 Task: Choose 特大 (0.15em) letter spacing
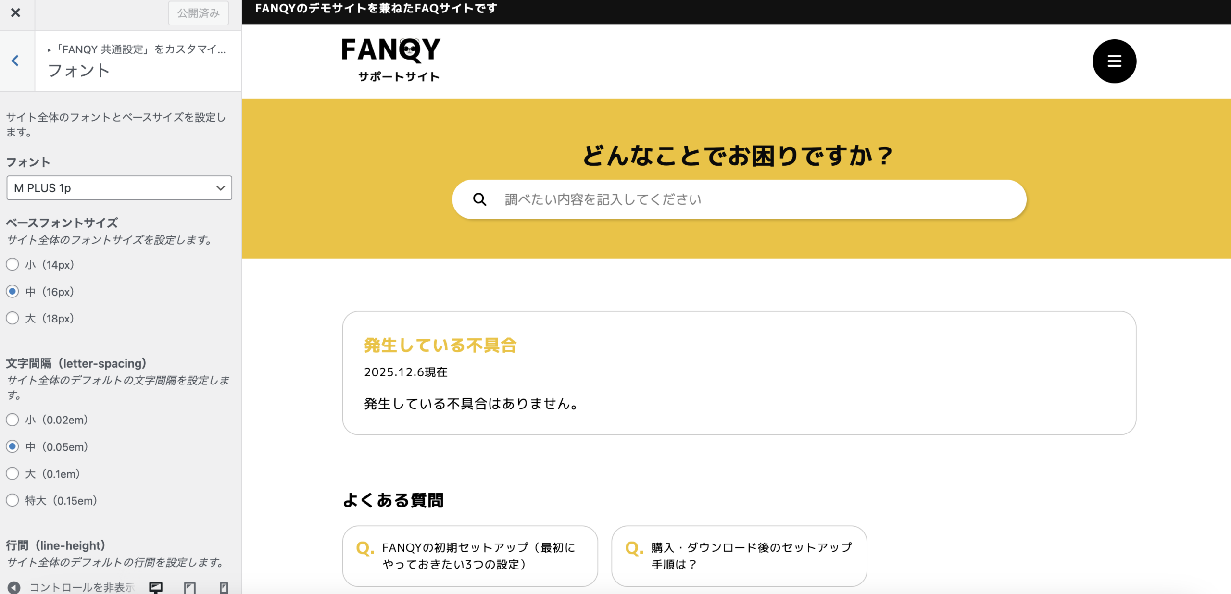(x=13, y=501)
